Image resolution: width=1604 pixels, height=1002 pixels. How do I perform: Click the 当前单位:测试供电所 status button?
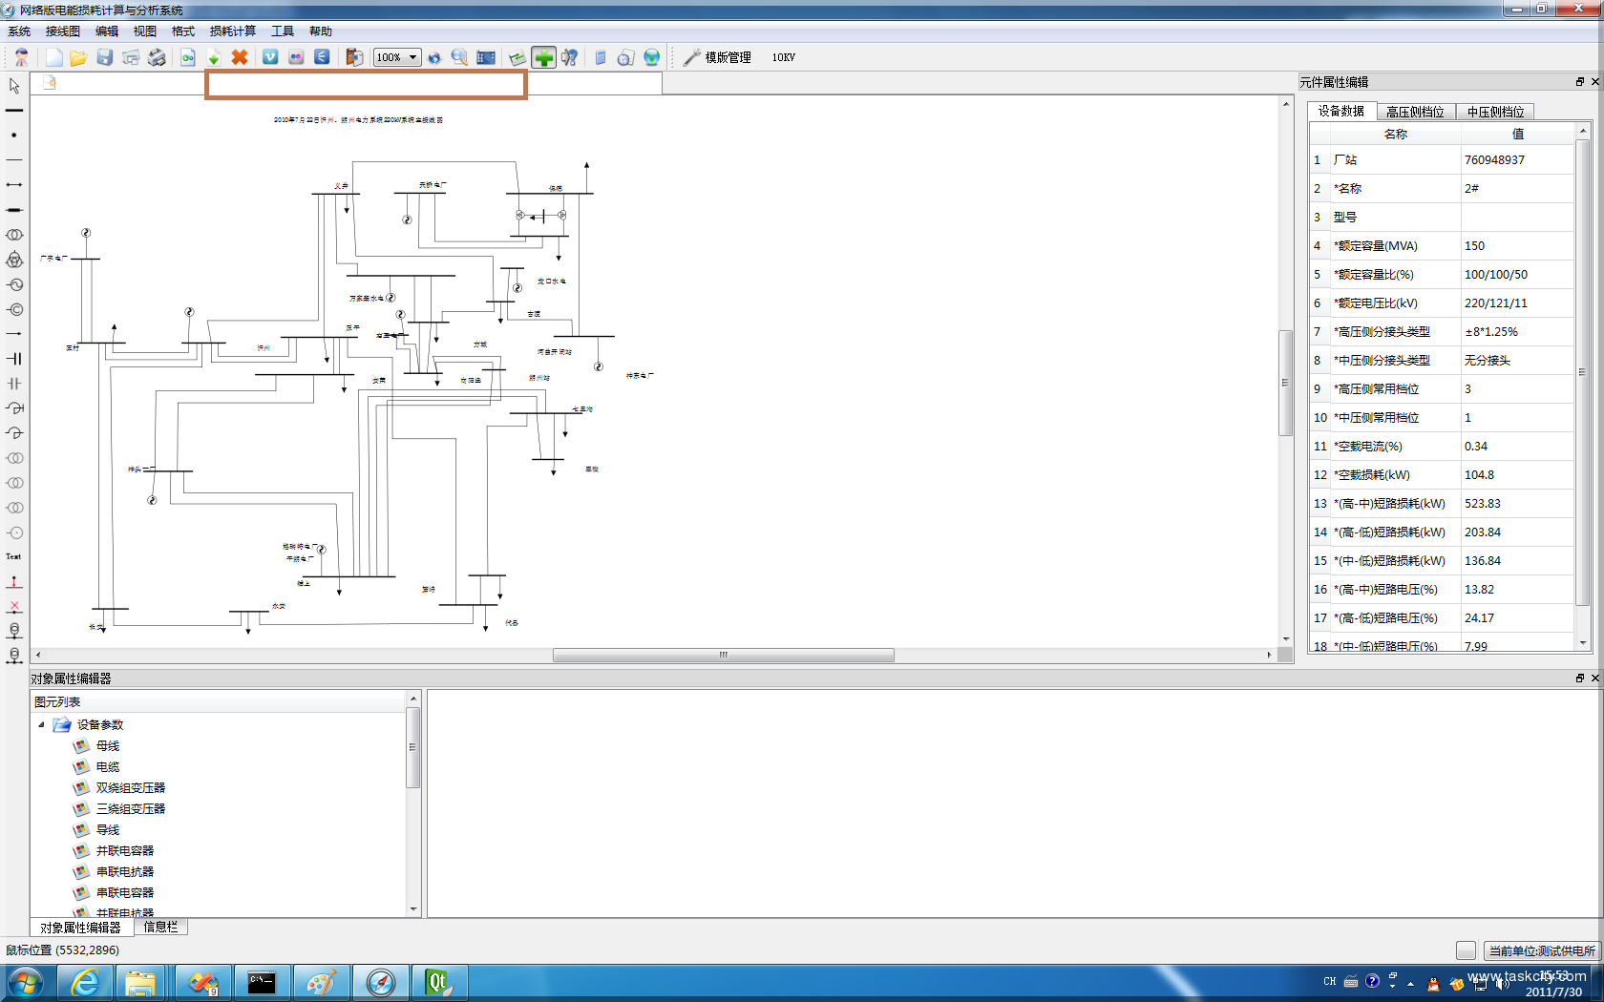click(x=1541, y=950)
